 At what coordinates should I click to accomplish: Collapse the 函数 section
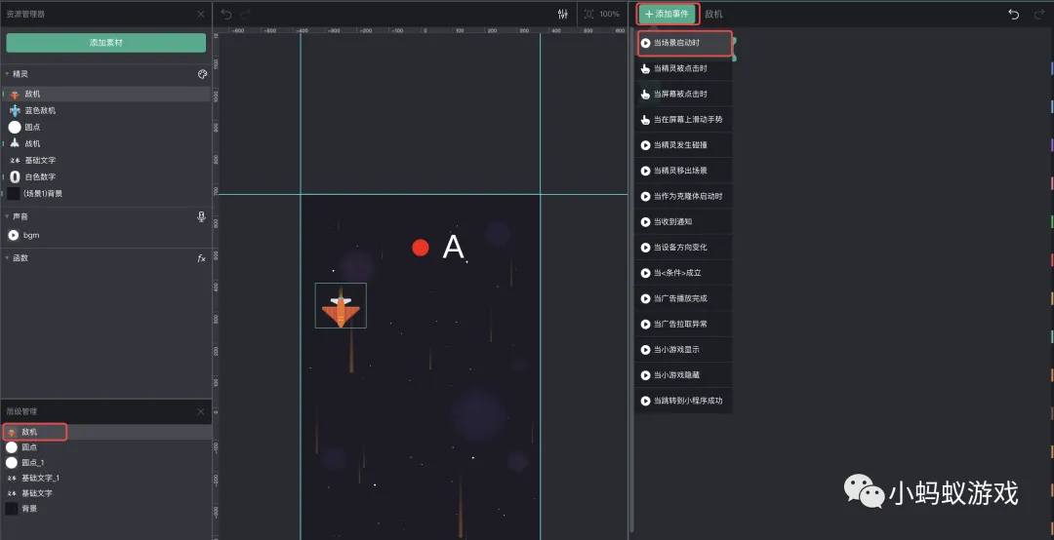click(x=7, y=258)
